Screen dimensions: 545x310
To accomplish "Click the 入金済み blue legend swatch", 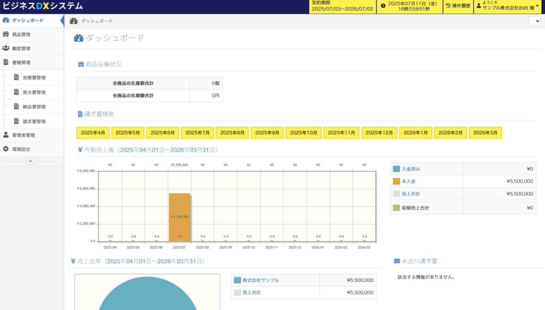I will (x=396, y=169).
